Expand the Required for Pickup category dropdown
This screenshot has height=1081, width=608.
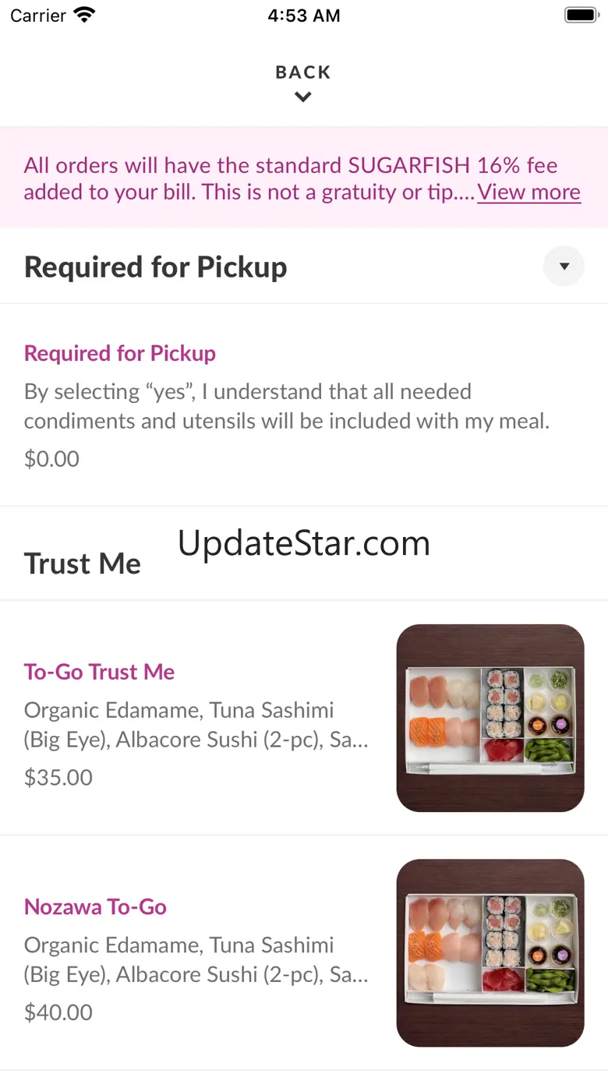coord(564,267)
